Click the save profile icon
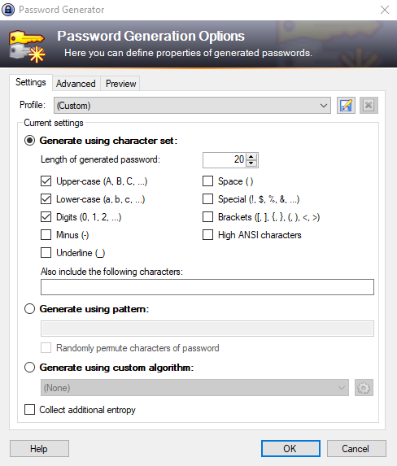Viewport: 397px width, 466px height. pyautogui.click(x=346, y=105)
